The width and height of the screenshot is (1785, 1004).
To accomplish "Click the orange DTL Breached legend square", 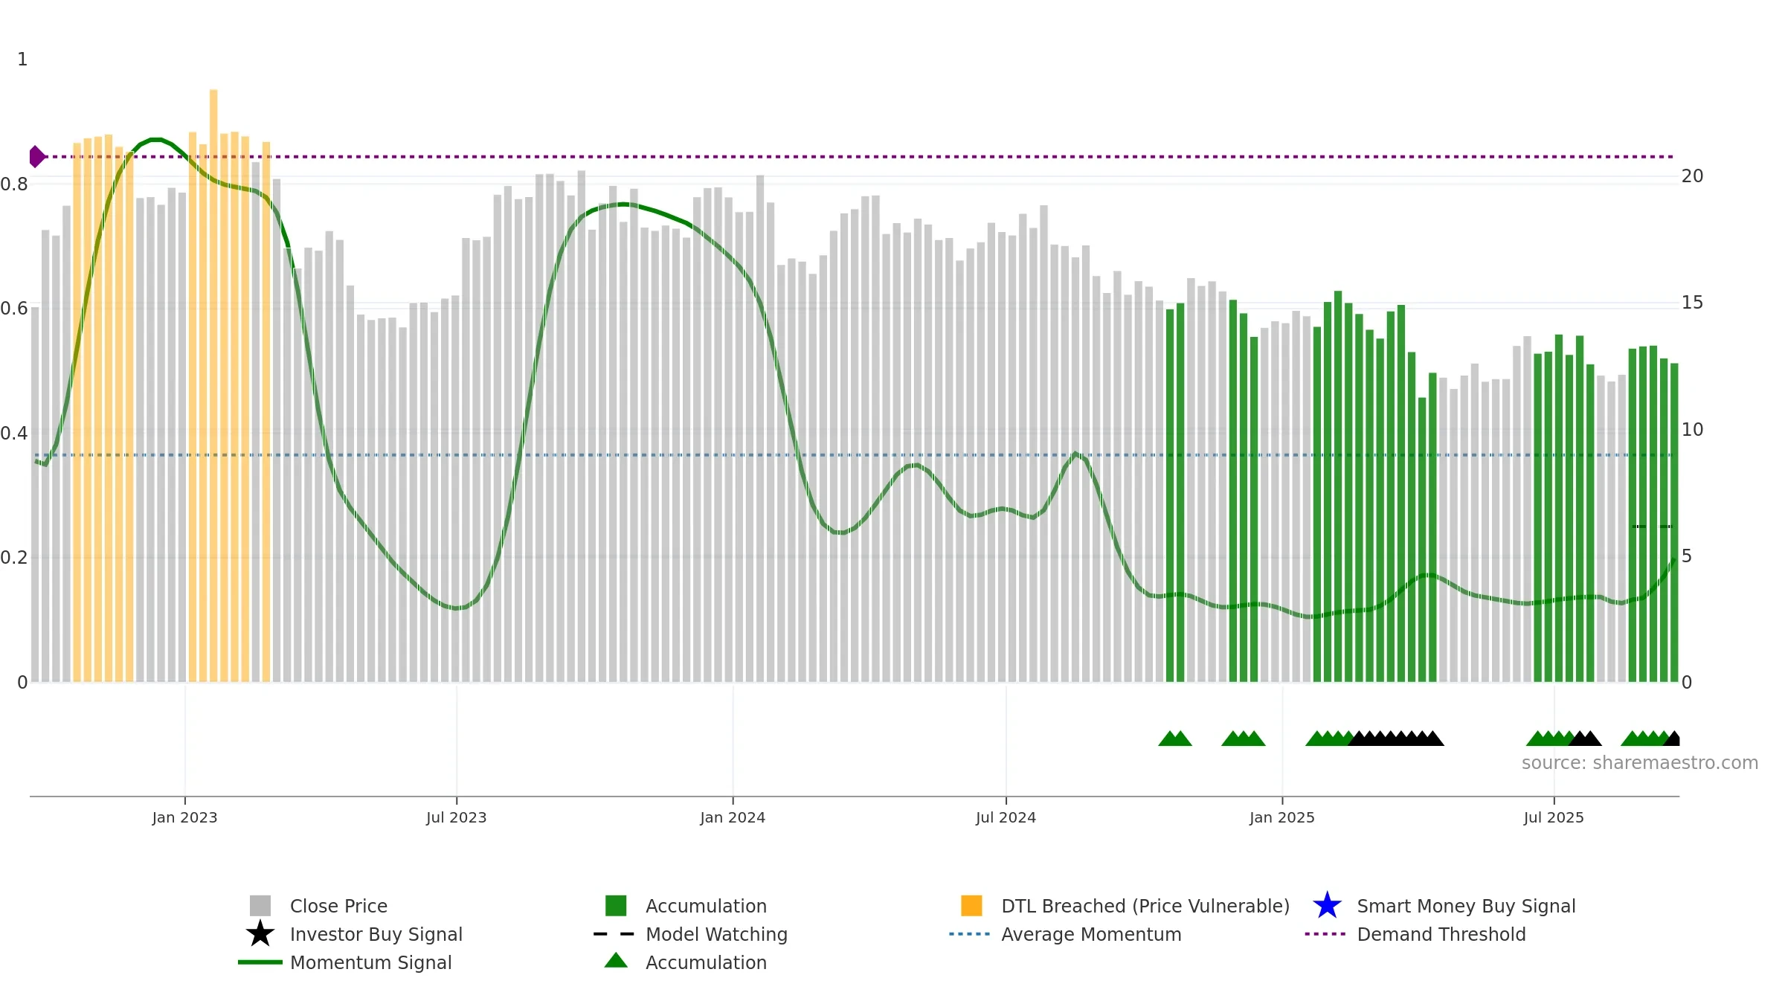I will coord(971,906).
